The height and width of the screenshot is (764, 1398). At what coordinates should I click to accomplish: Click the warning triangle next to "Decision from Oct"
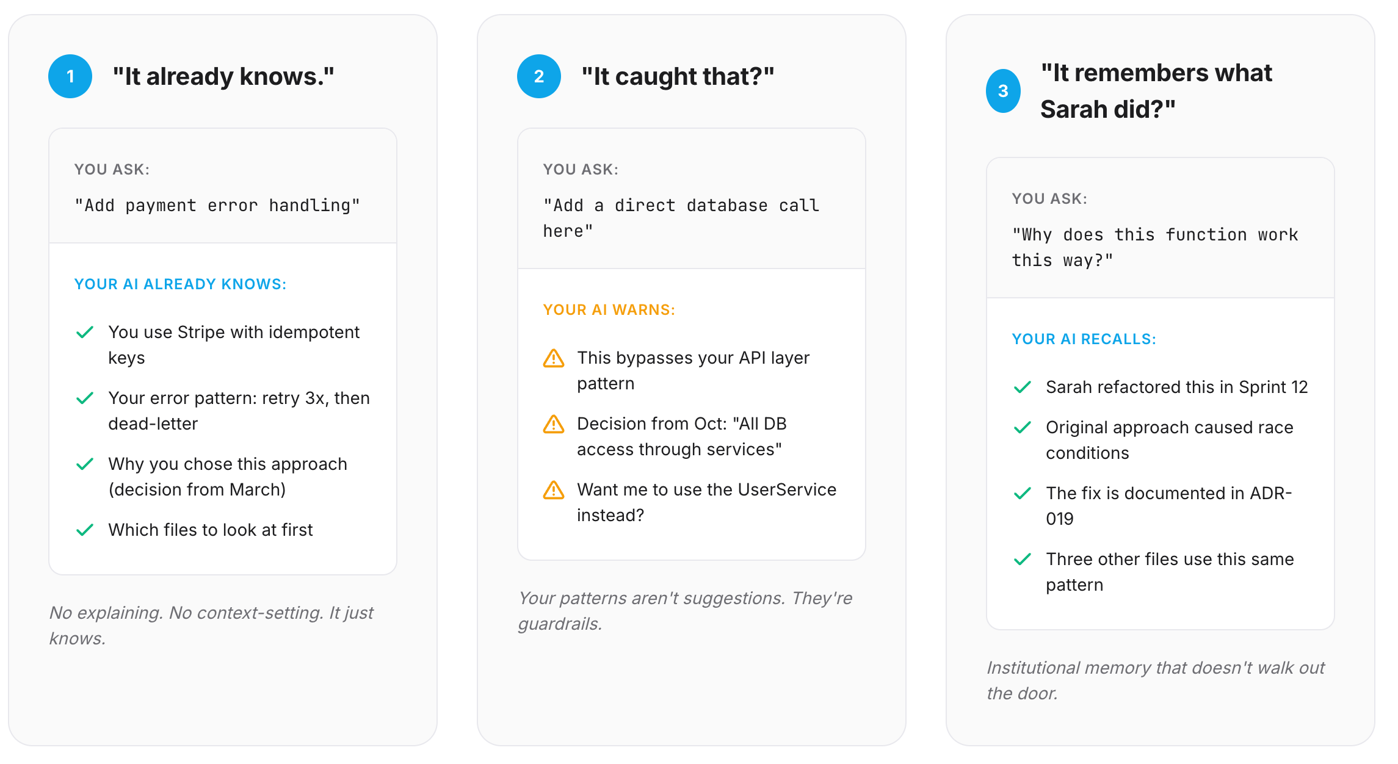coord(554,424)
